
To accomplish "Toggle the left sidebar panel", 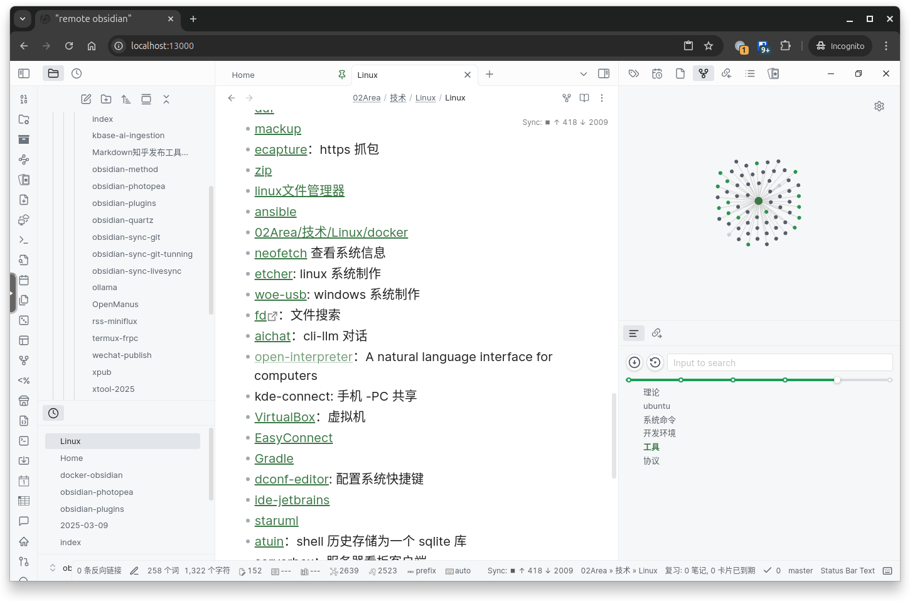I will pyautogui.click(x=24, y=73).
